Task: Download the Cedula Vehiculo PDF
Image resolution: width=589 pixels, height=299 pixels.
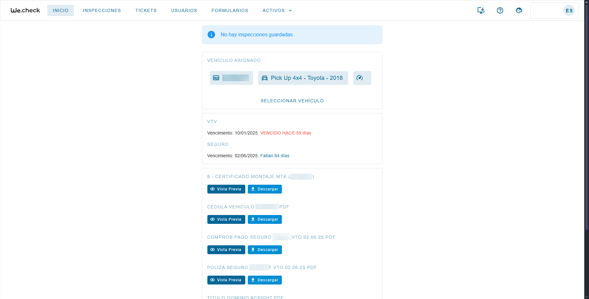Action: point(265,219)
